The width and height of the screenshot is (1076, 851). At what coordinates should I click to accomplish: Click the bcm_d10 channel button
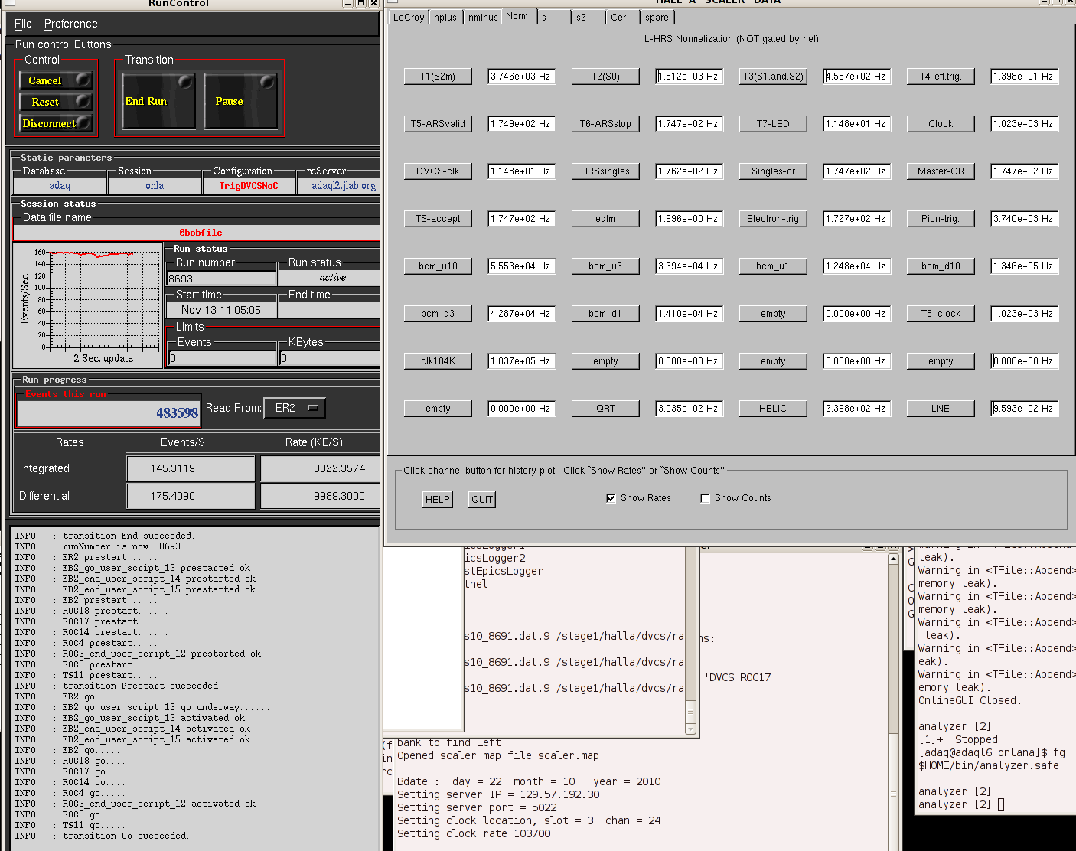(x=941, y=266)
